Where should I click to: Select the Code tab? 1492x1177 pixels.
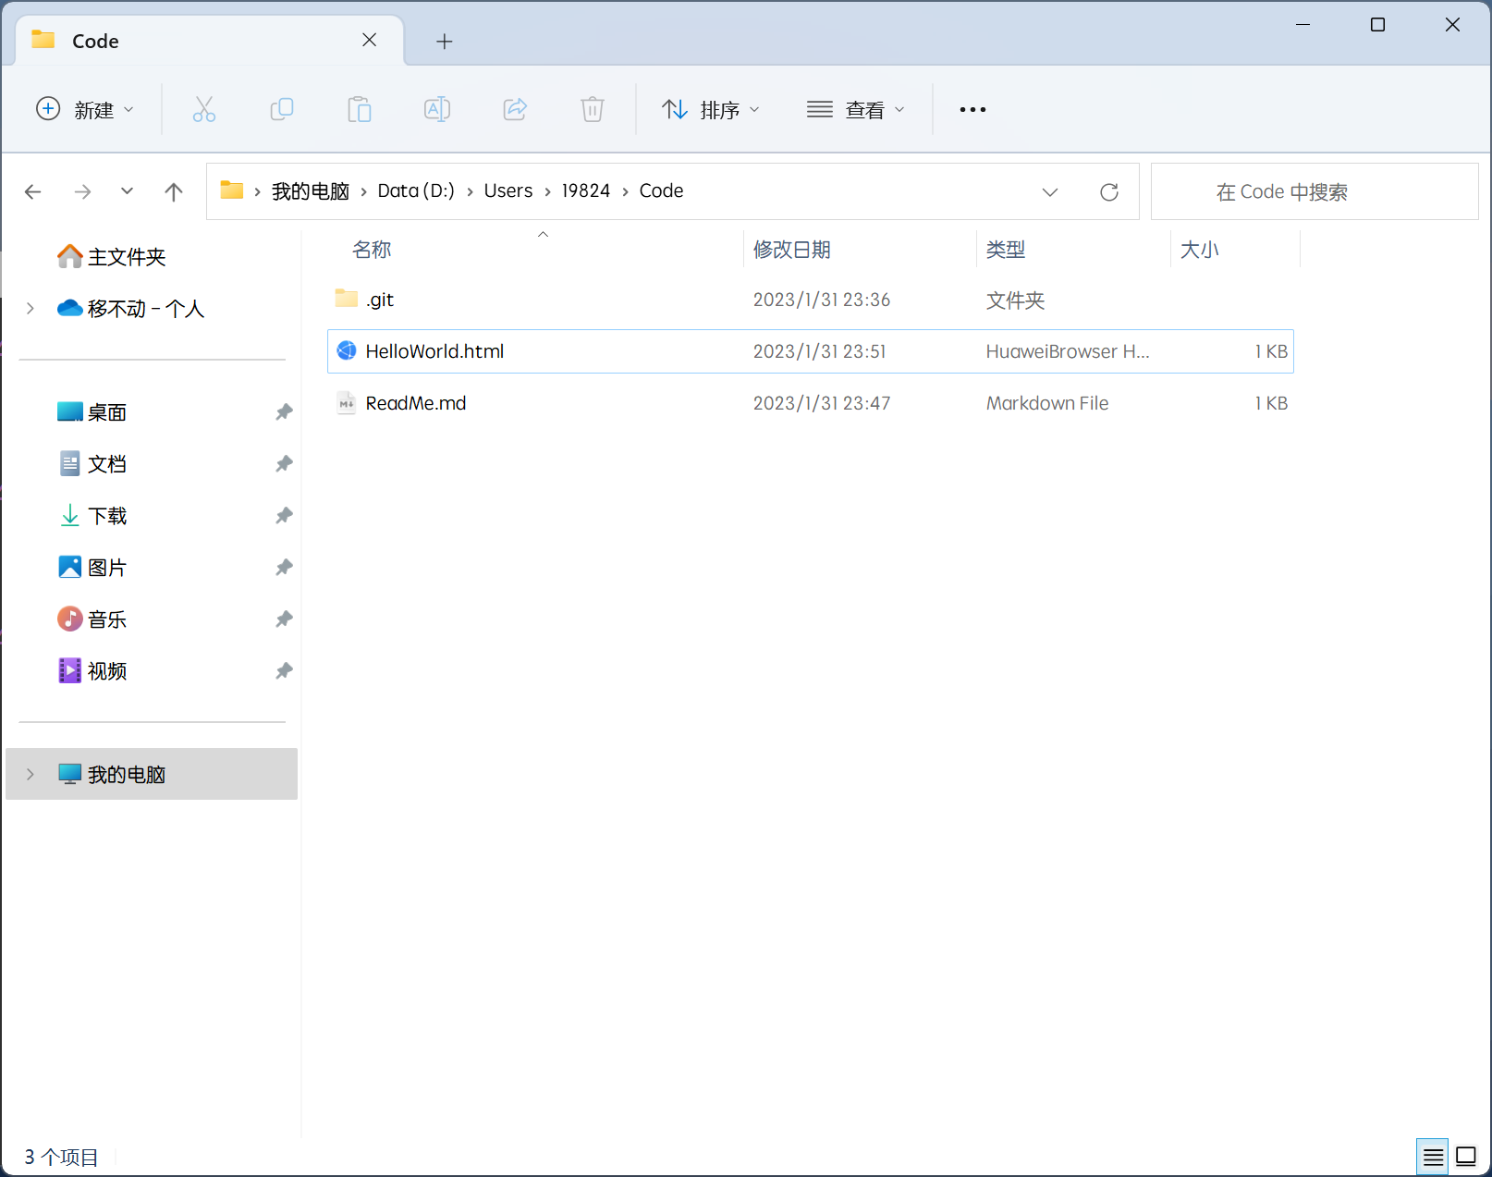click(x=210, y=41)
